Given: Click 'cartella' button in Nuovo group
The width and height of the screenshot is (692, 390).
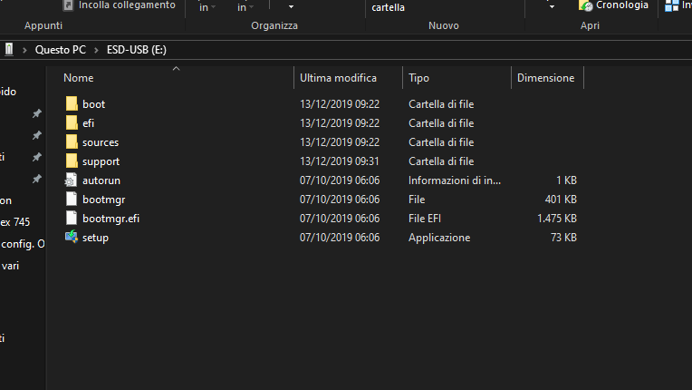Looking at the screenshot, I should click(x=388, y=7).
